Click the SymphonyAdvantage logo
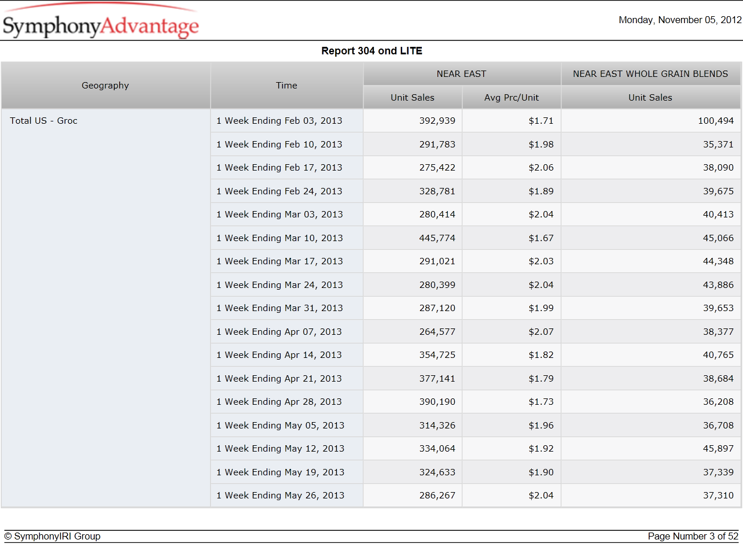The height and width of the screenshot is (547, 743). click(x=101, y=21)
